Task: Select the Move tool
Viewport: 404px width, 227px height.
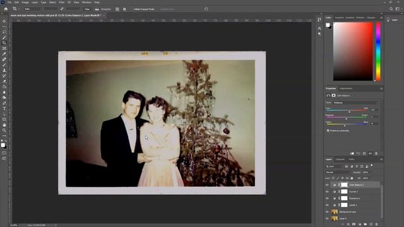Action: [x=4, y=21]
